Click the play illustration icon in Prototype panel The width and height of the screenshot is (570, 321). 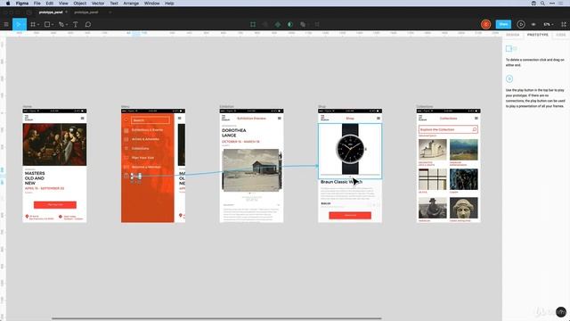pyautogui.click(x=509, y=78)
